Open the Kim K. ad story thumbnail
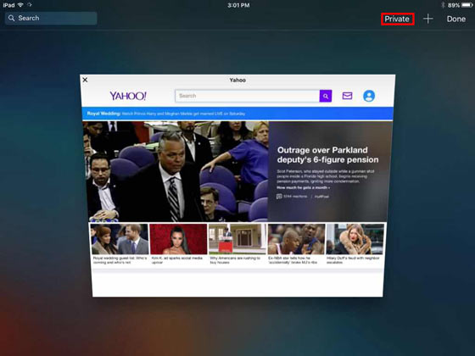 178,244
